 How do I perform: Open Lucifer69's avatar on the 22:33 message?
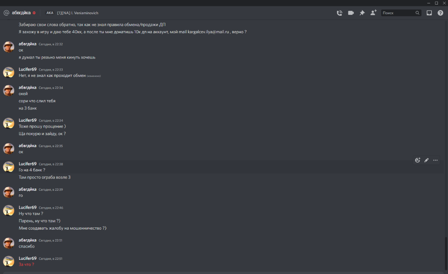(9, 72)
